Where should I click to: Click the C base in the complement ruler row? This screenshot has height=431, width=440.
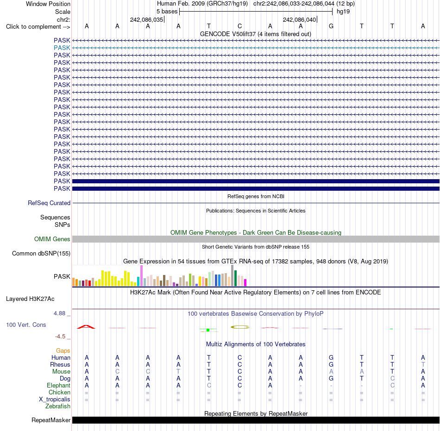tap(239, 26)
